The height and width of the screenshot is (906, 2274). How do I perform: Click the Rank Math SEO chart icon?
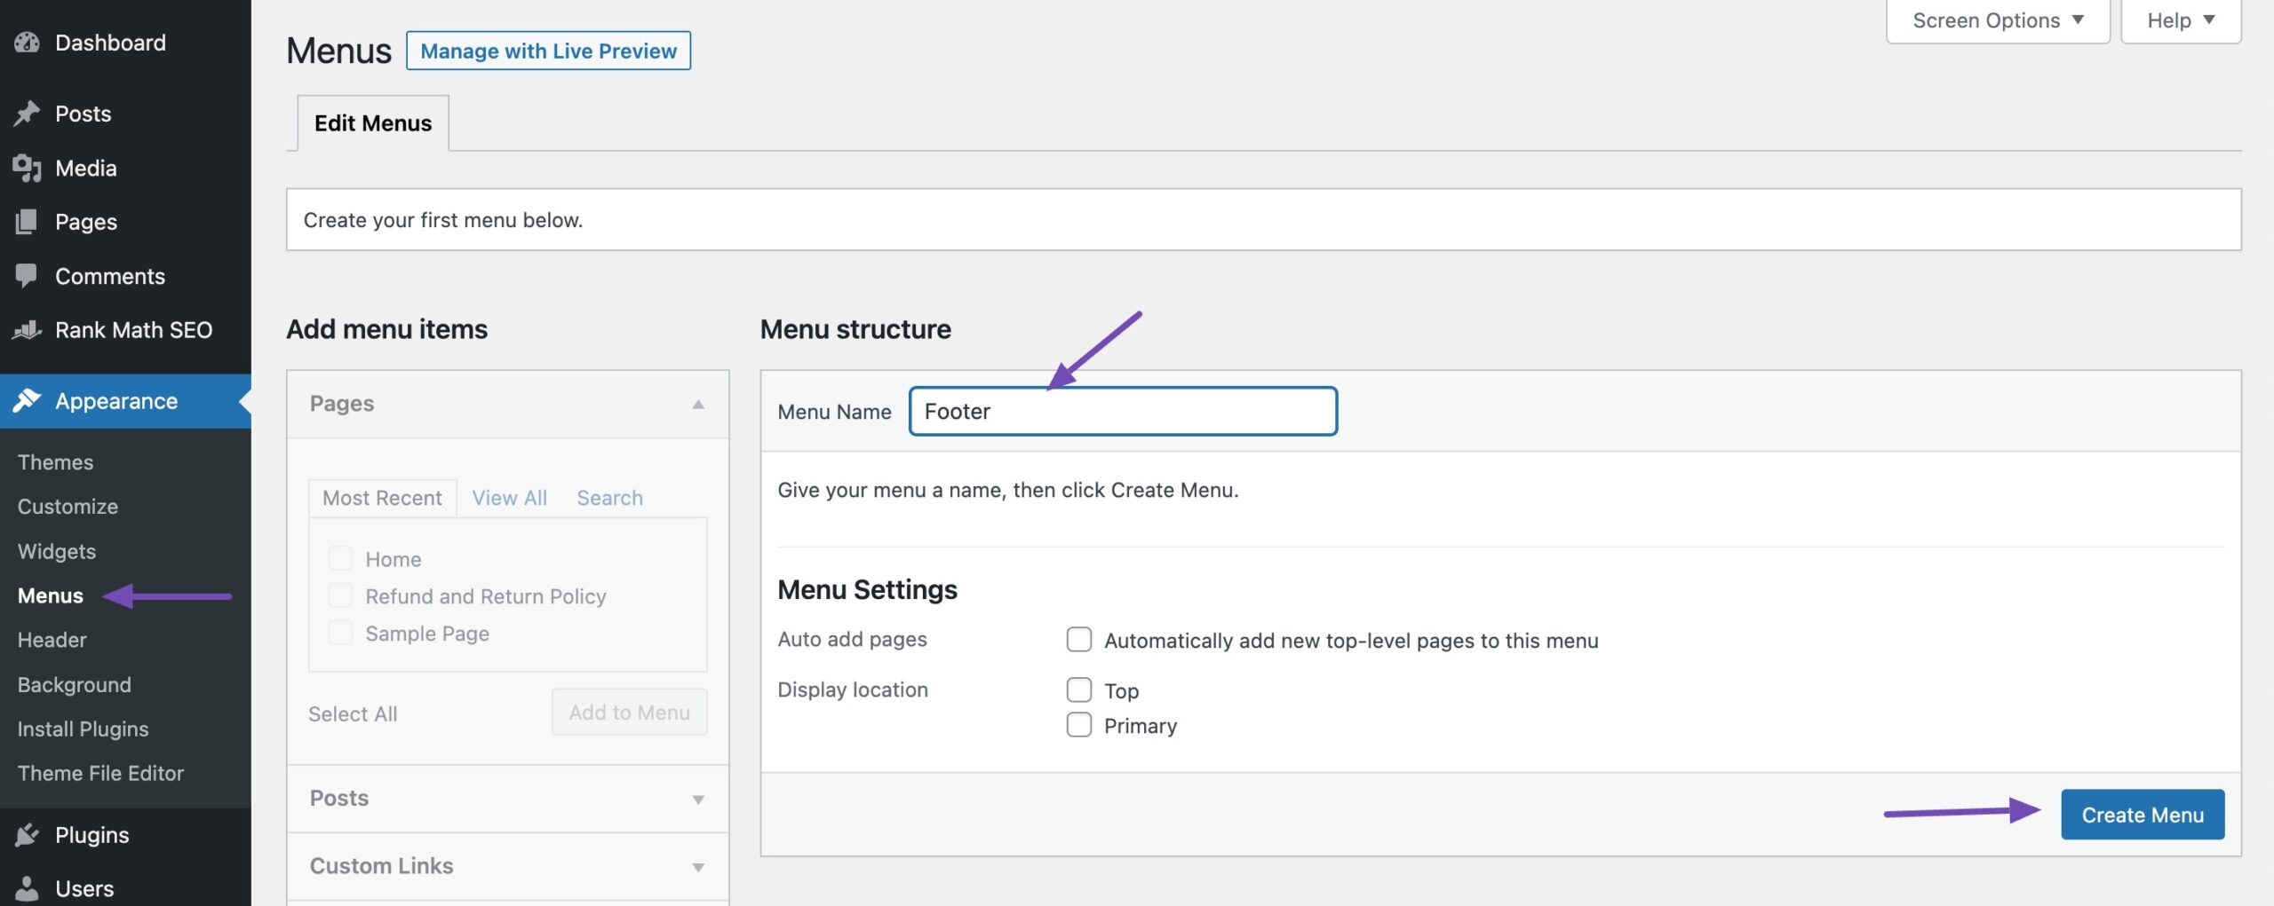28,330
